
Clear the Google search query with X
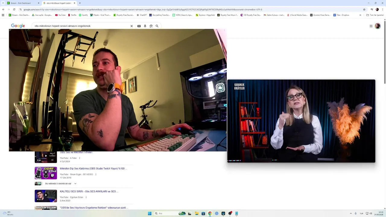[x=131, y=26]
